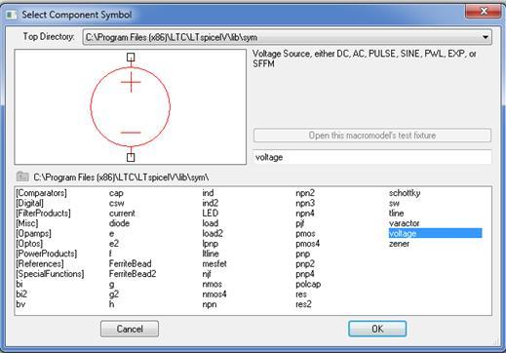Viewport: 506px width, 353px height.
Task: Select the e2 component
Action: coord(114,244)
